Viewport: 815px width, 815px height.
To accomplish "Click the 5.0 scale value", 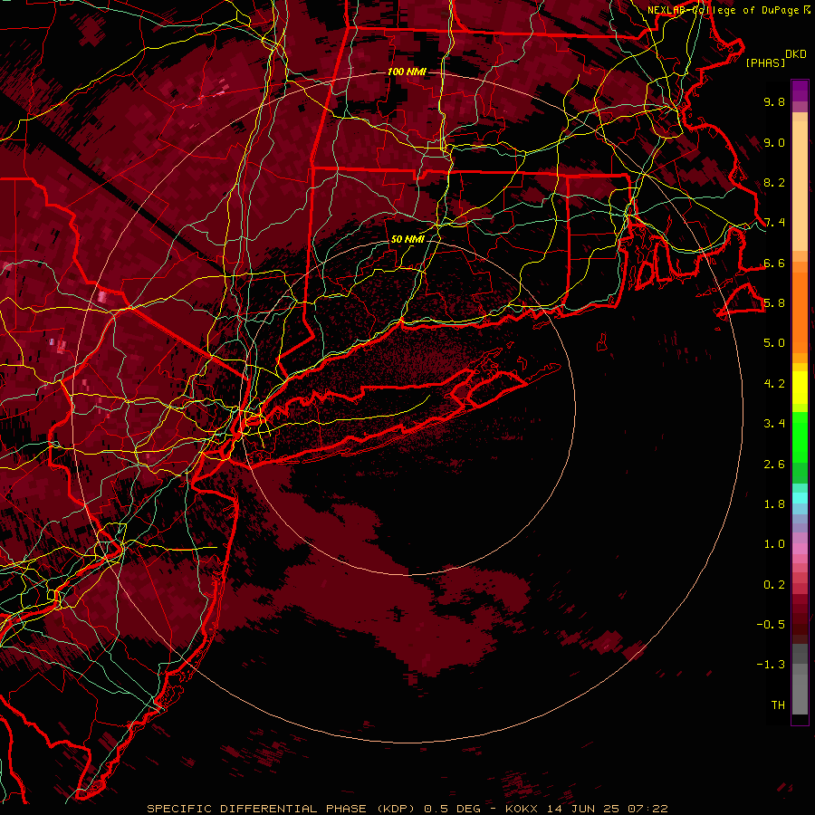I will click(774, 343).
